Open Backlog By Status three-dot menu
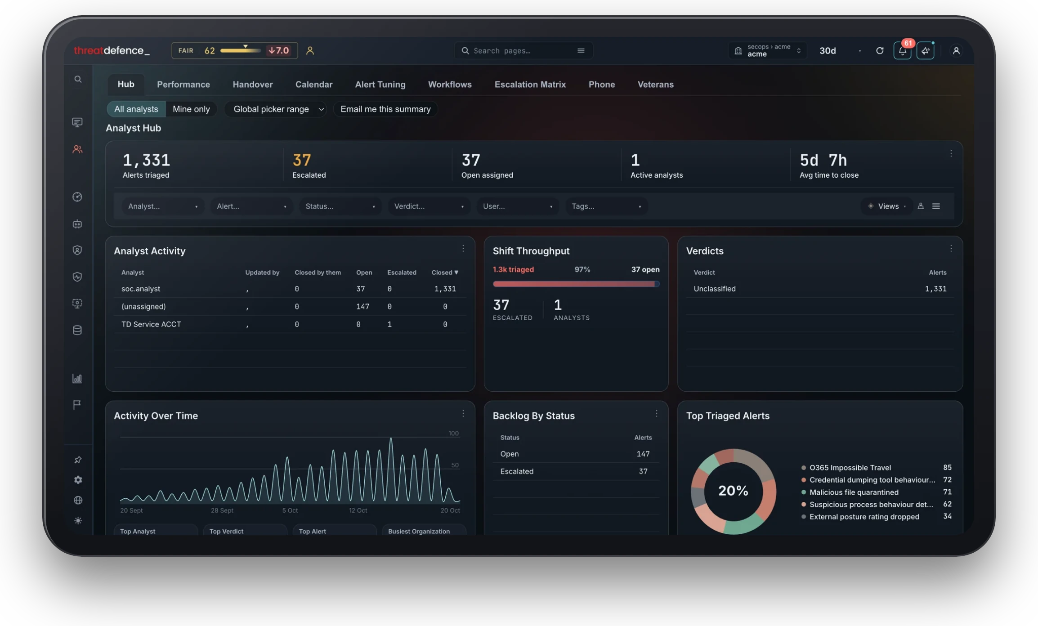Viewport: 1038px width, 626px height. tap(656, 413)
